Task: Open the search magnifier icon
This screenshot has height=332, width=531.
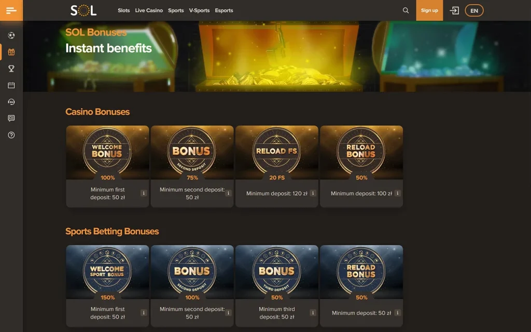Action: pyautogui.click(x=406, y=10)
